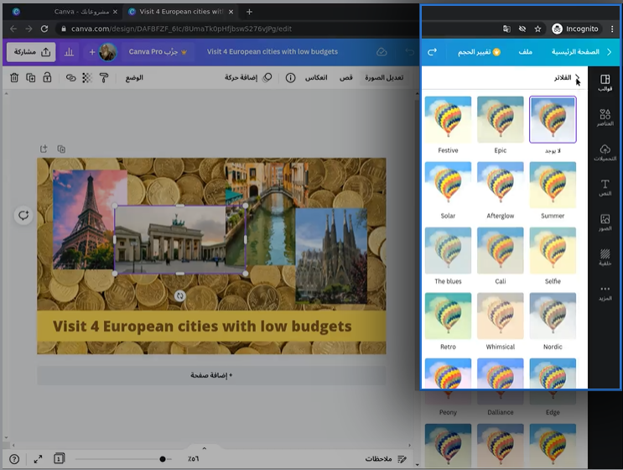Open the uploads sidebar icon (التحميلات)
Screen dimensions: 623x470
[x=605, y=153]
